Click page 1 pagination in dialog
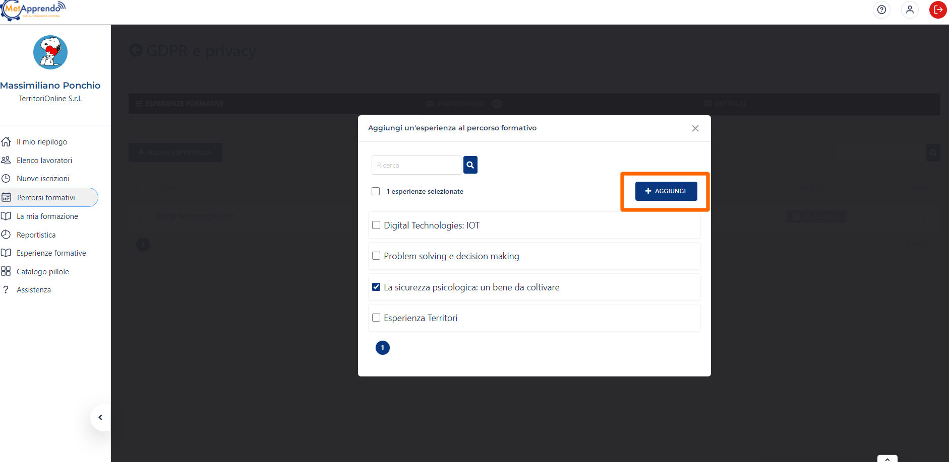 click(383, 348)
